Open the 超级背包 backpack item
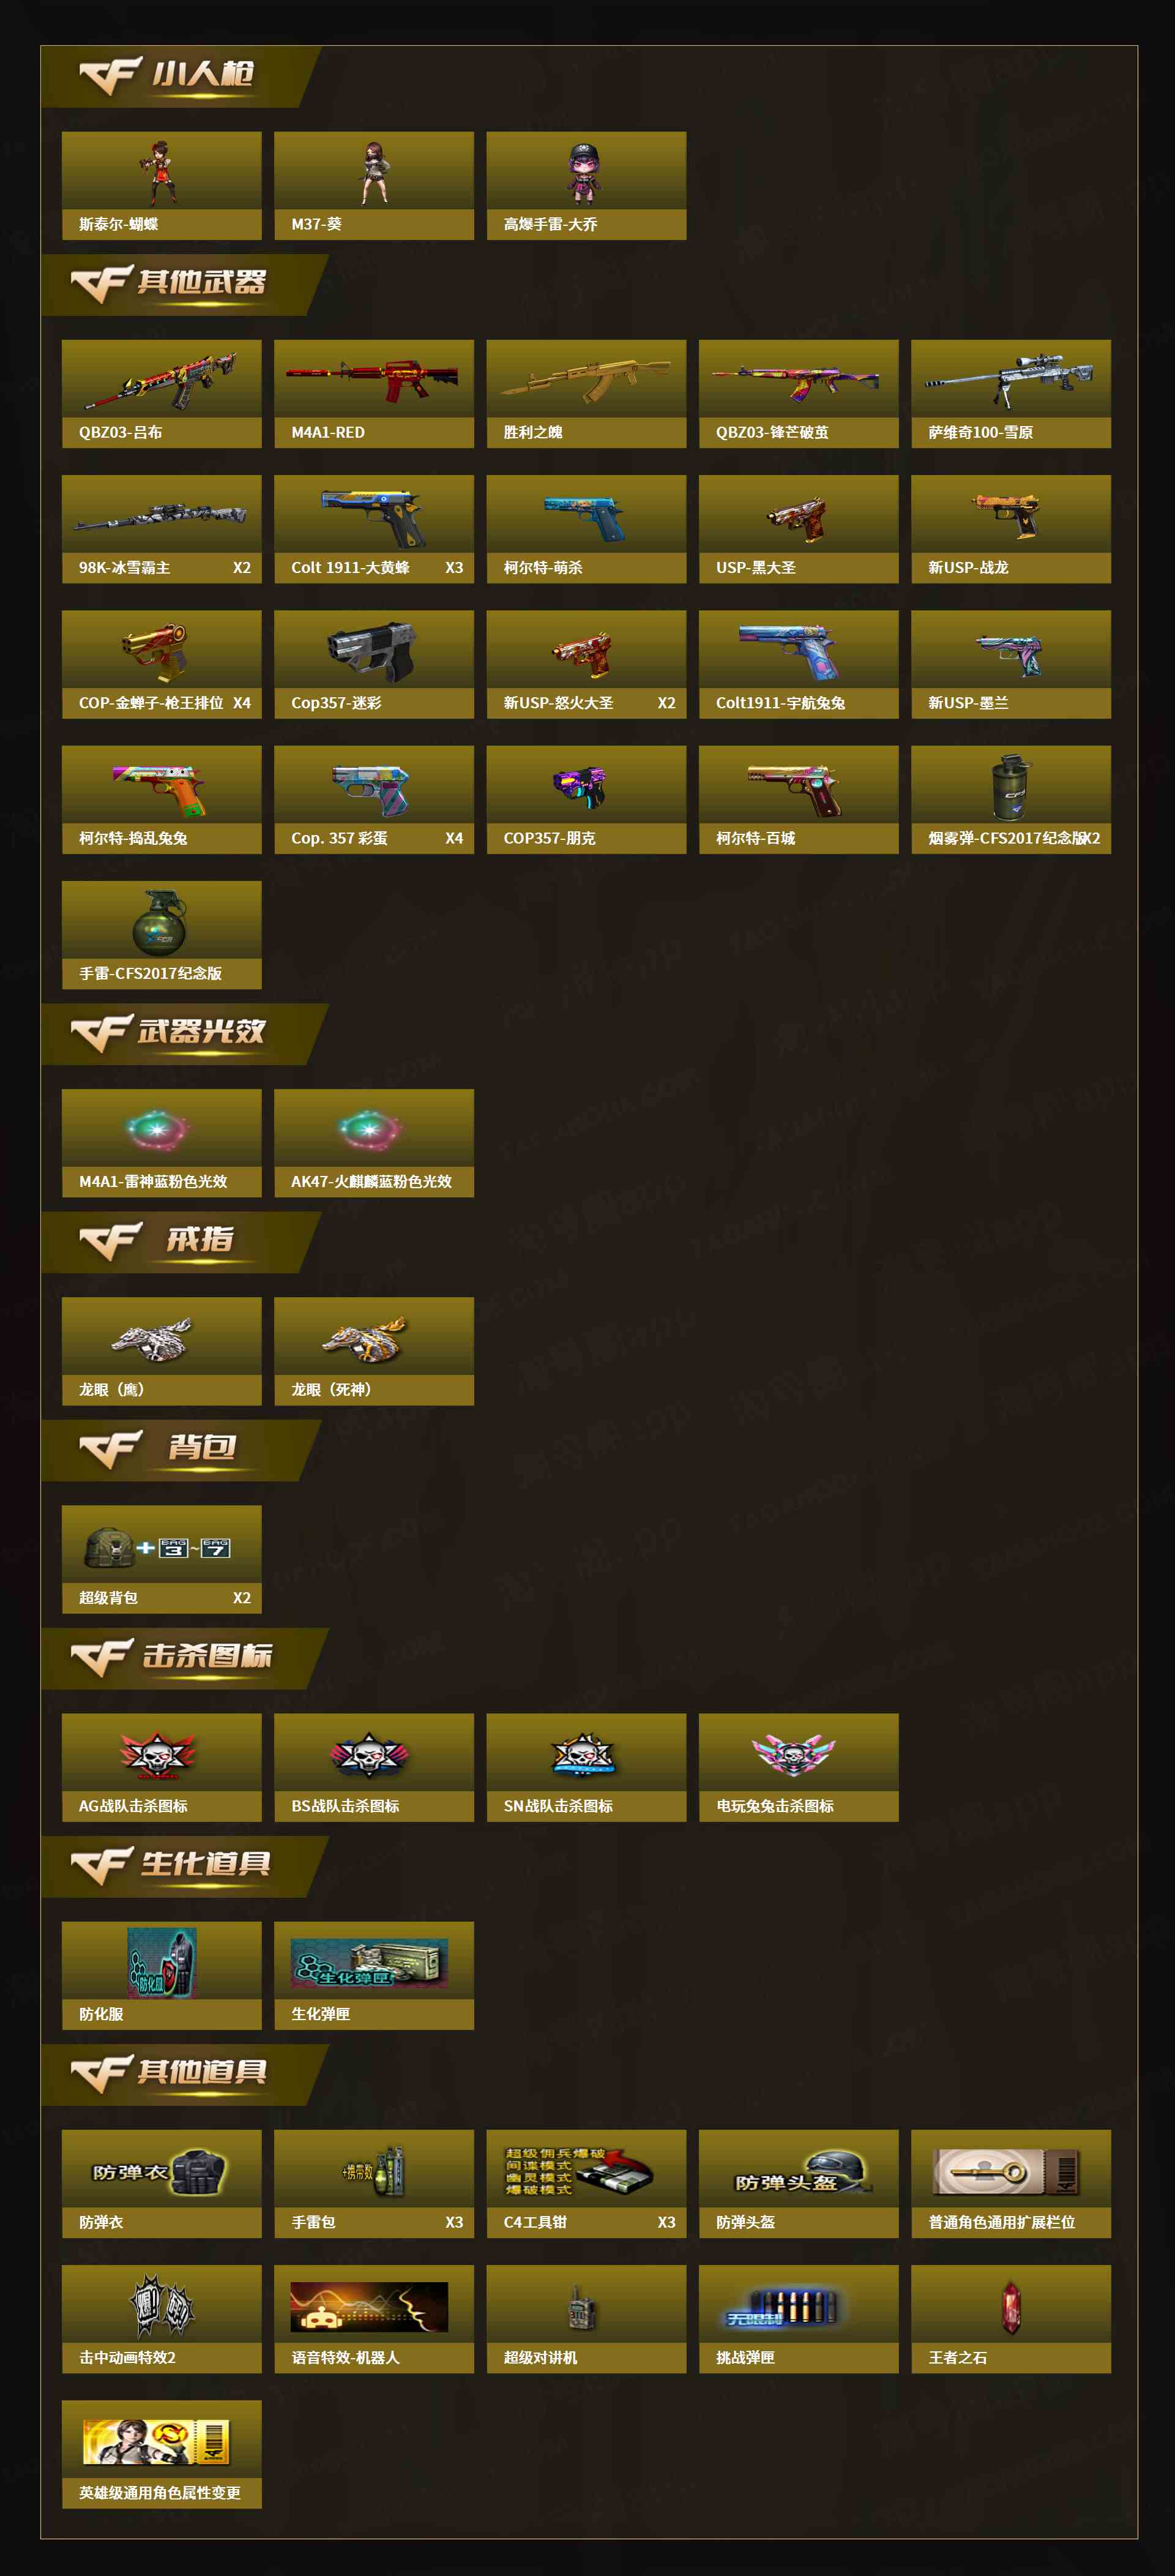This screenshot has width=1175, height=2576. pos(161,1559)
